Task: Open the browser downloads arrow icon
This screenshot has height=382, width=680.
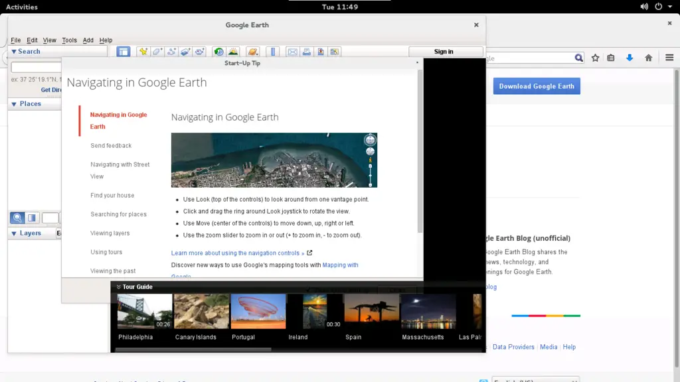Action: (630, 58)
